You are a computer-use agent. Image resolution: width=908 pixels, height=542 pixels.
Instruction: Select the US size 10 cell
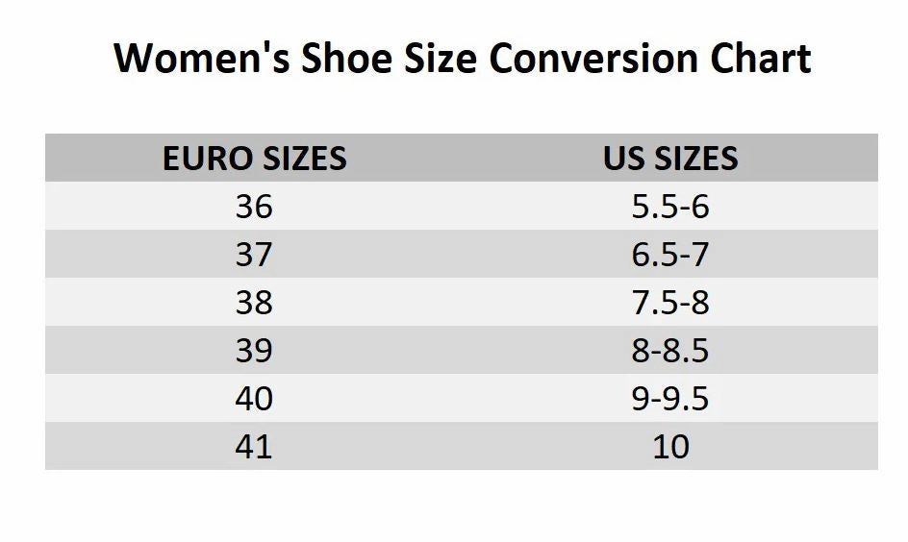pos(670,447)
